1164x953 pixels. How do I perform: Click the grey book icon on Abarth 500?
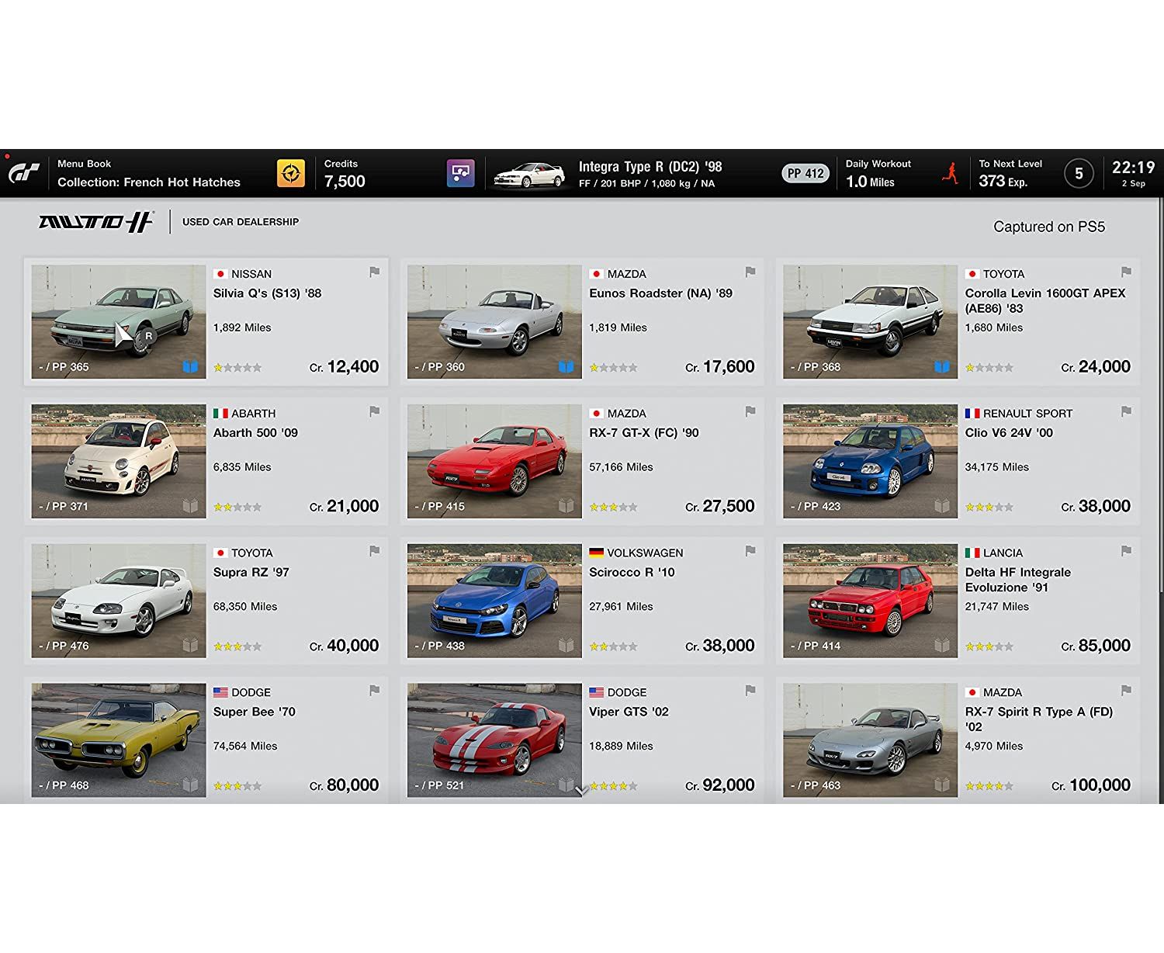(x=190, y=506)
